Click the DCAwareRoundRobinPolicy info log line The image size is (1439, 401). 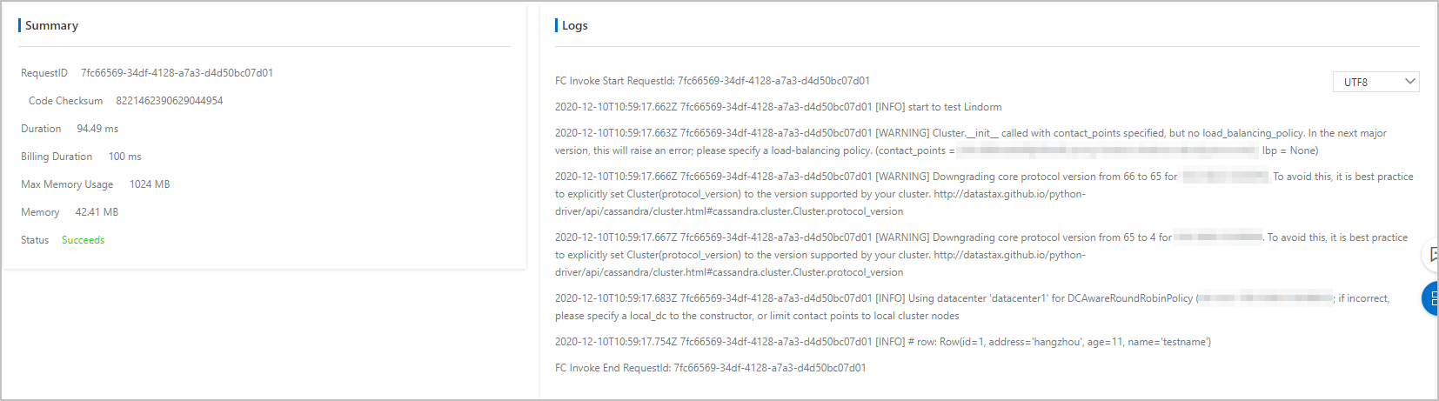(973, 307)
